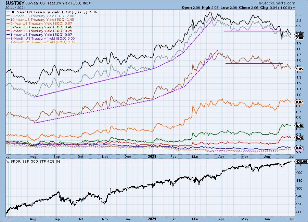Select the 30-Year US Treasury Yield (Daily) legend entry
The height and width of the screenshot is (222, 308).
point(52,12)
